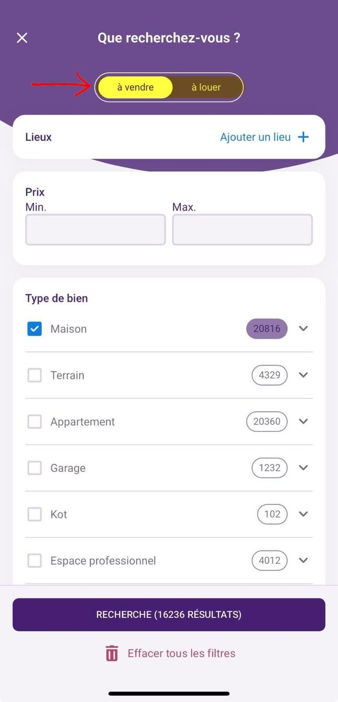Expand the Kot subtypes chevron
This screenshot has width=338, height=702.
pos(303,514)
